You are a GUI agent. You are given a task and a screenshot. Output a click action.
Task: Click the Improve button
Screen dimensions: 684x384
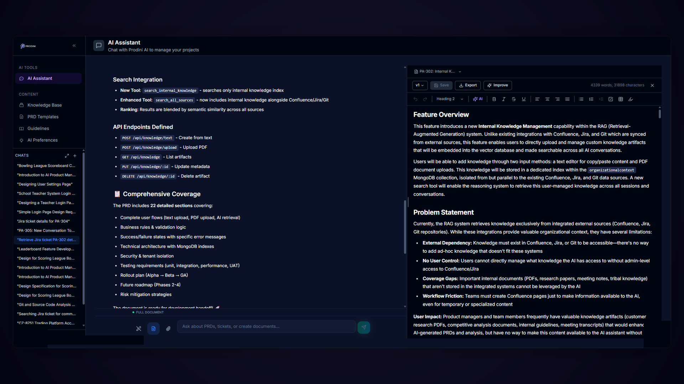(497, 85)
